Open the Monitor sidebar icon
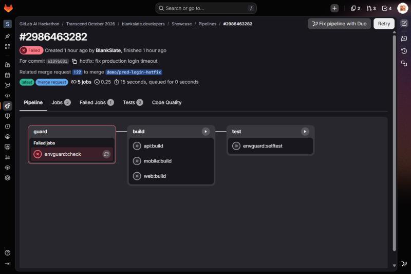The height and width of the screenshot is (274, 411). click(7, 147)
